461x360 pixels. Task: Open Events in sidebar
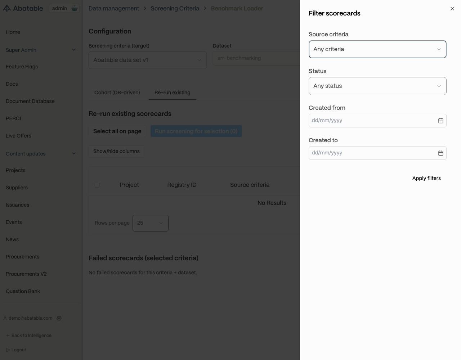point(14,222)
